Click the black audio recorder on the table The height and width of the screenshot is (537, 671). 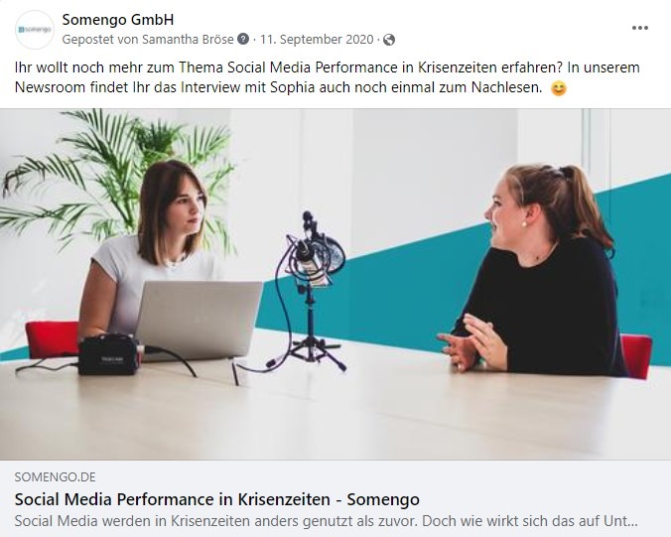click(109, 354)
